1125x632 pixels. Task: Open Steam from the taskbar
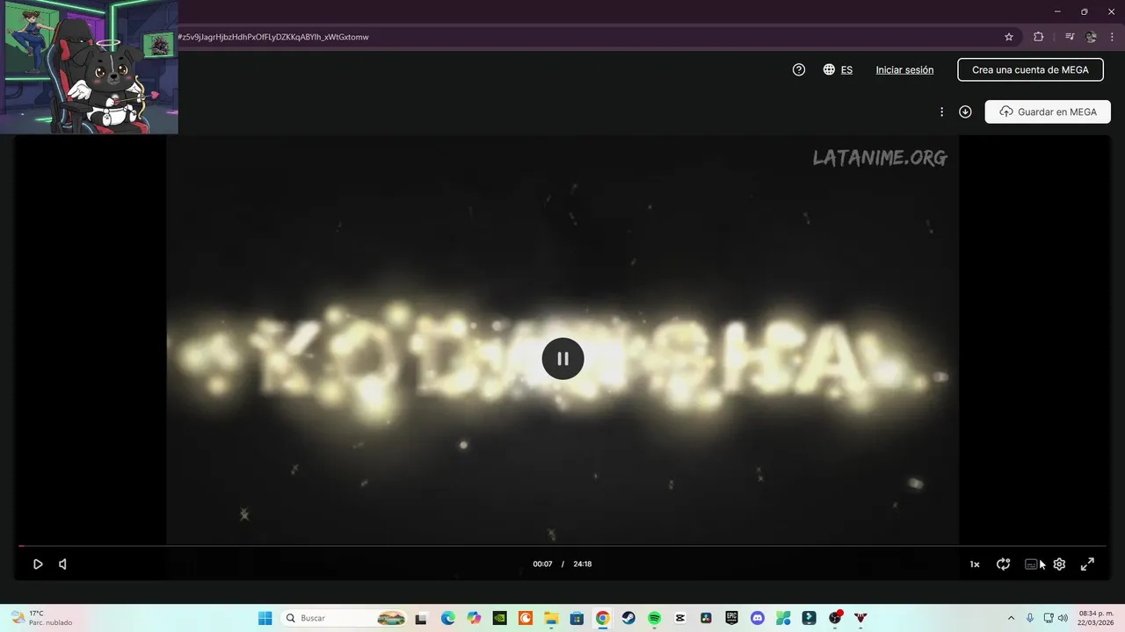point(628,618)
